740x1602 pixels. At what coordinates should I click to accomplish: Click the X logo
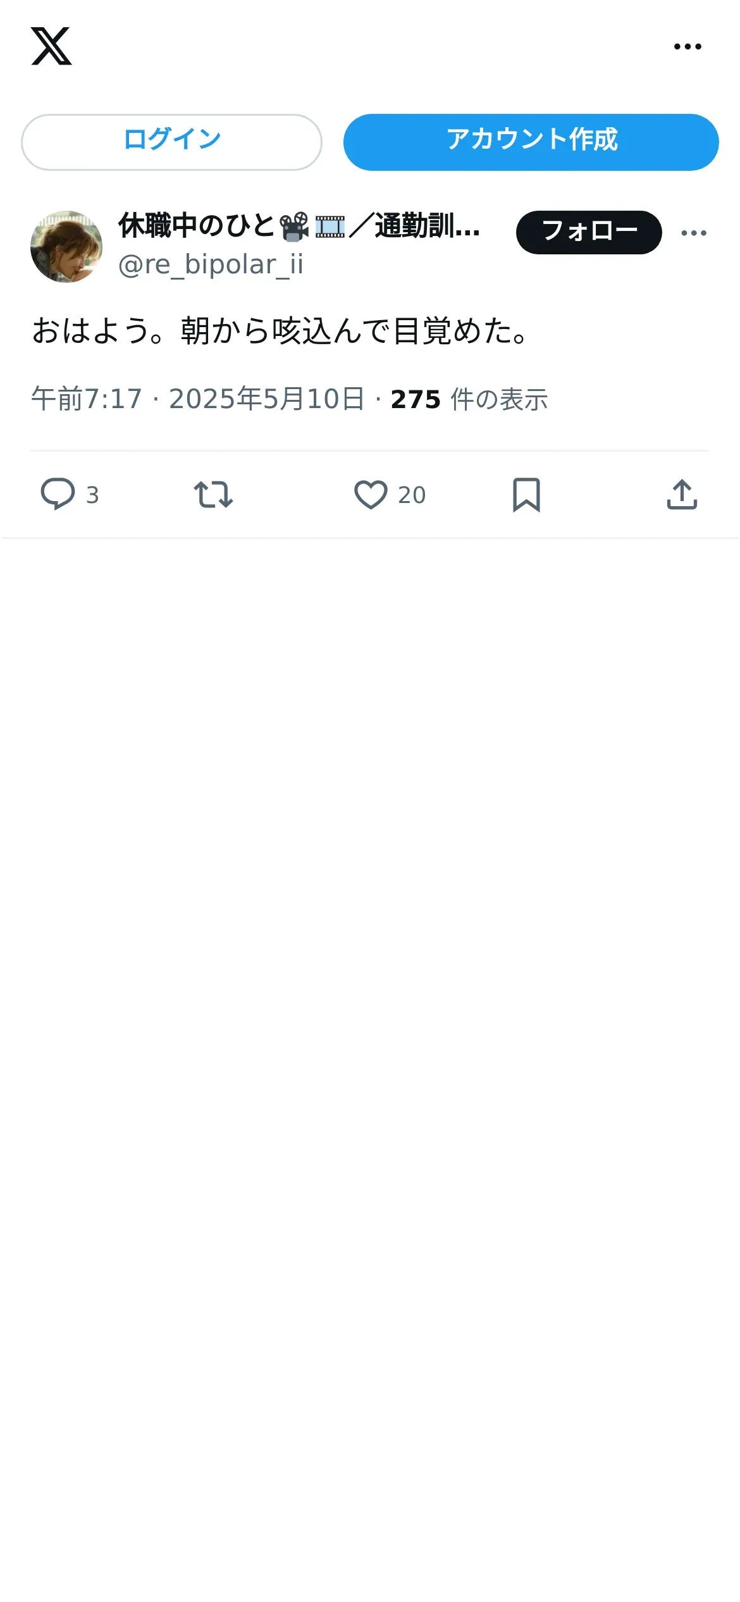[x=51, y=46]
